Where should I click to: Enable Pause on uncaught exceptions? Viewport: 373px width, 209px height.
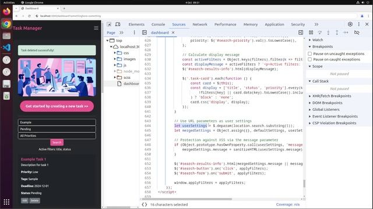point(309,54)
